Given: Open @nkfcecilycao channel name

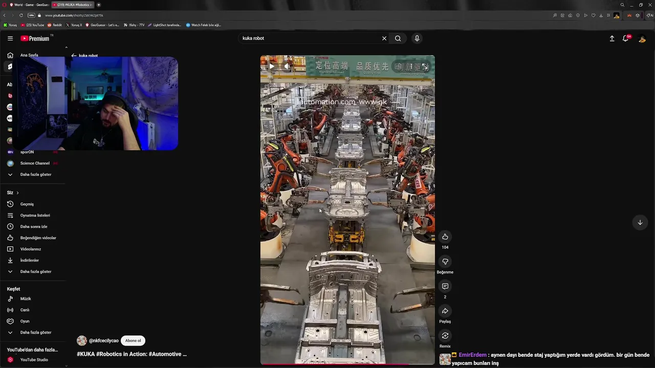Looking at the screenshot, I should click(x=104, y=340).
